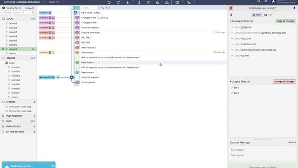
Task: Click the back arrow beside Viewing
Action: point(3,8)
